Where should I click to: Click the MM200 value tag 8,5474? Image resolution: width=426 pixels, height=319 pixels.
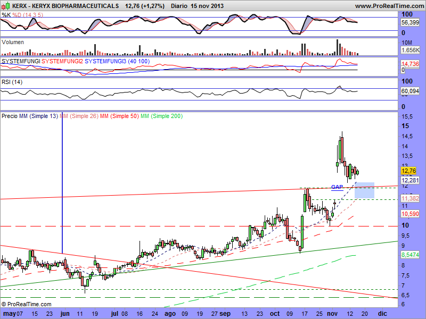click(410, 255)
